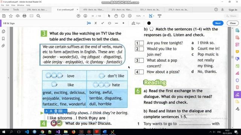Open notifications bell

point(223,9)
